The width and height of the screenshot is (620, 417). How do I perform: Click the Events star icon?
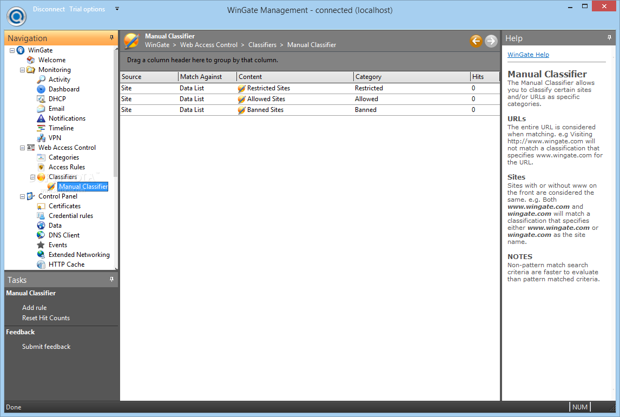tap(41, 245)
